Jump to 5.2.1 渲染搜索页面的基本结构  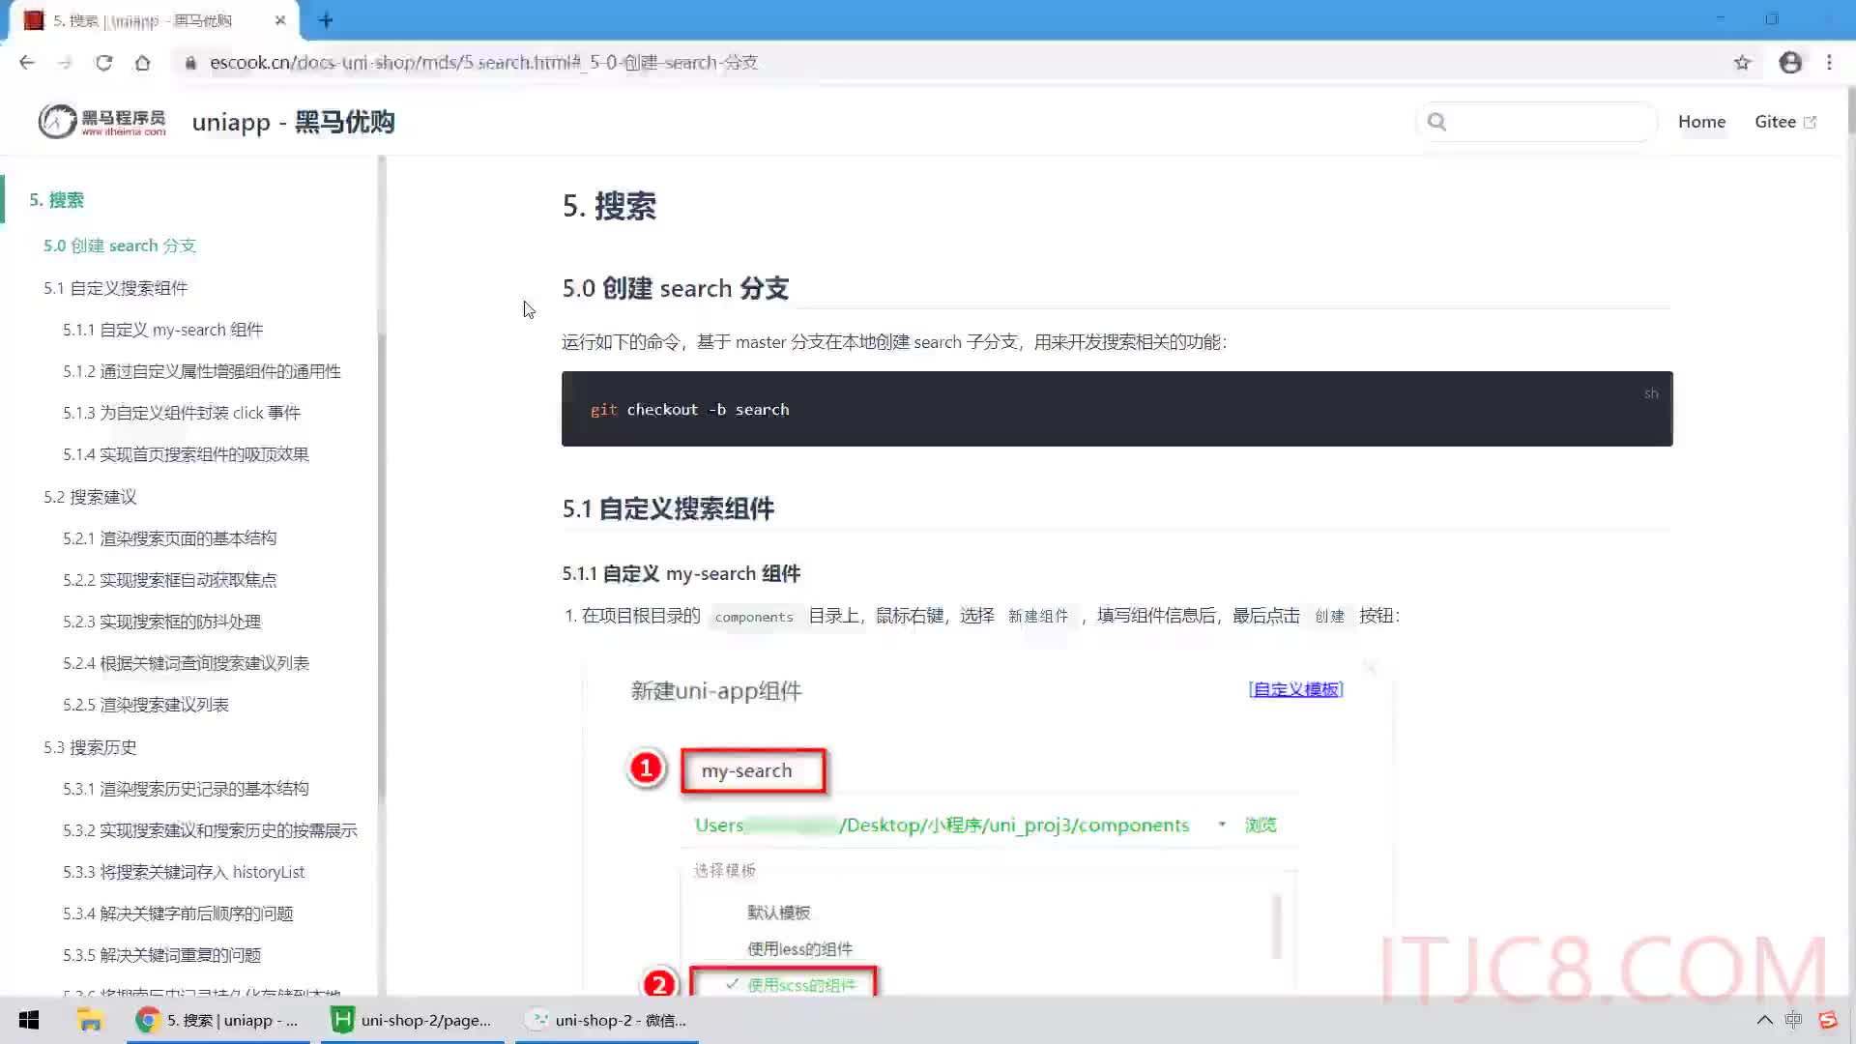tap(170, 538)
